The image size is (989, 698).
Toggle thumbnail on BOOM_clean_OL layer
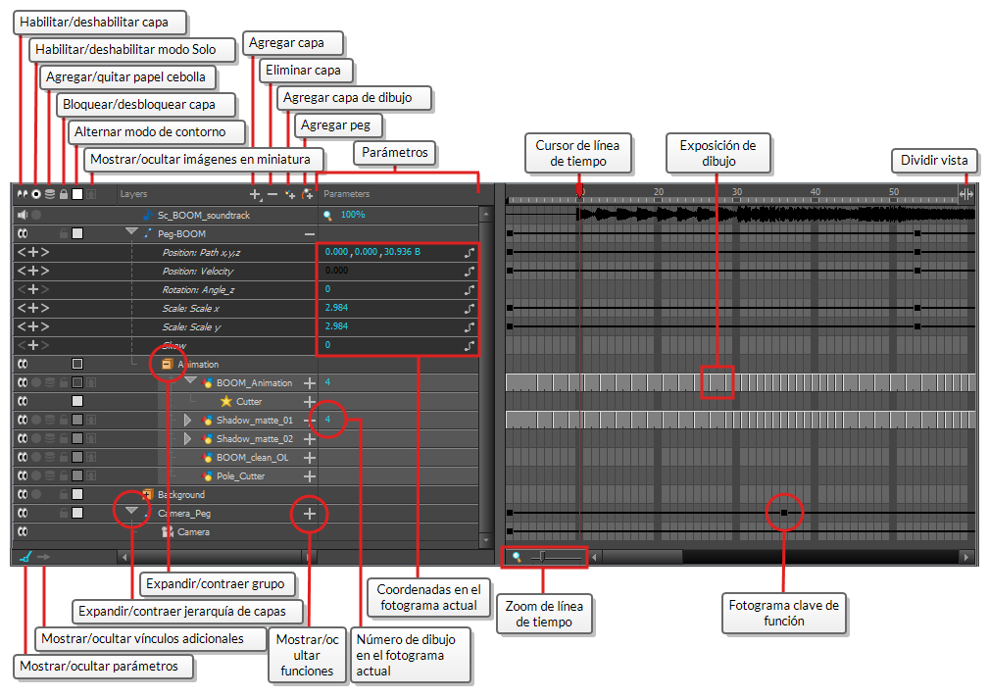(91, 457)
